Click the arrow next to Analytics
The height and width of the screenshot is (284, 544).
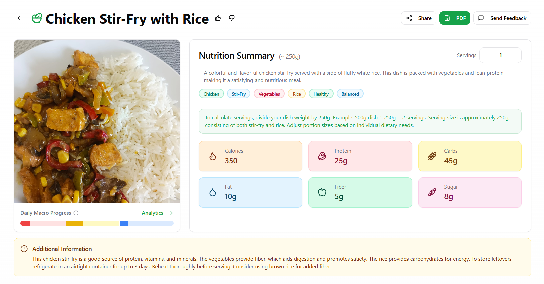click(171, 213)
